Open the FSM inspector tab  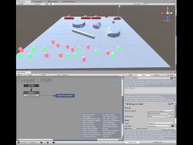click(130, 75)
